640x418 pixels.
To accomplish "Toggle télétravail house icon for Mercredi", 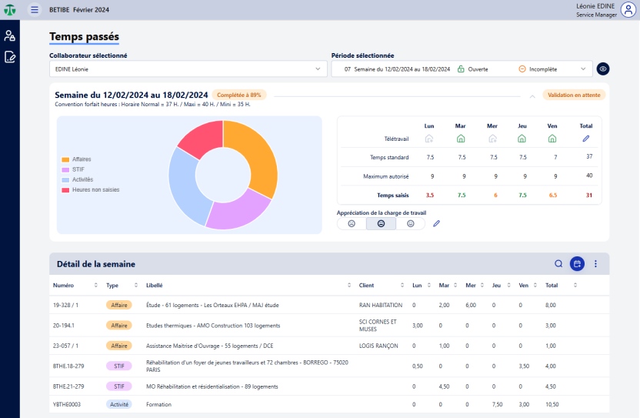I will 492,139.
